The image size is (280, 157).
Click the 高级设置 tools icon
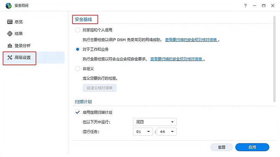point(10,58)
